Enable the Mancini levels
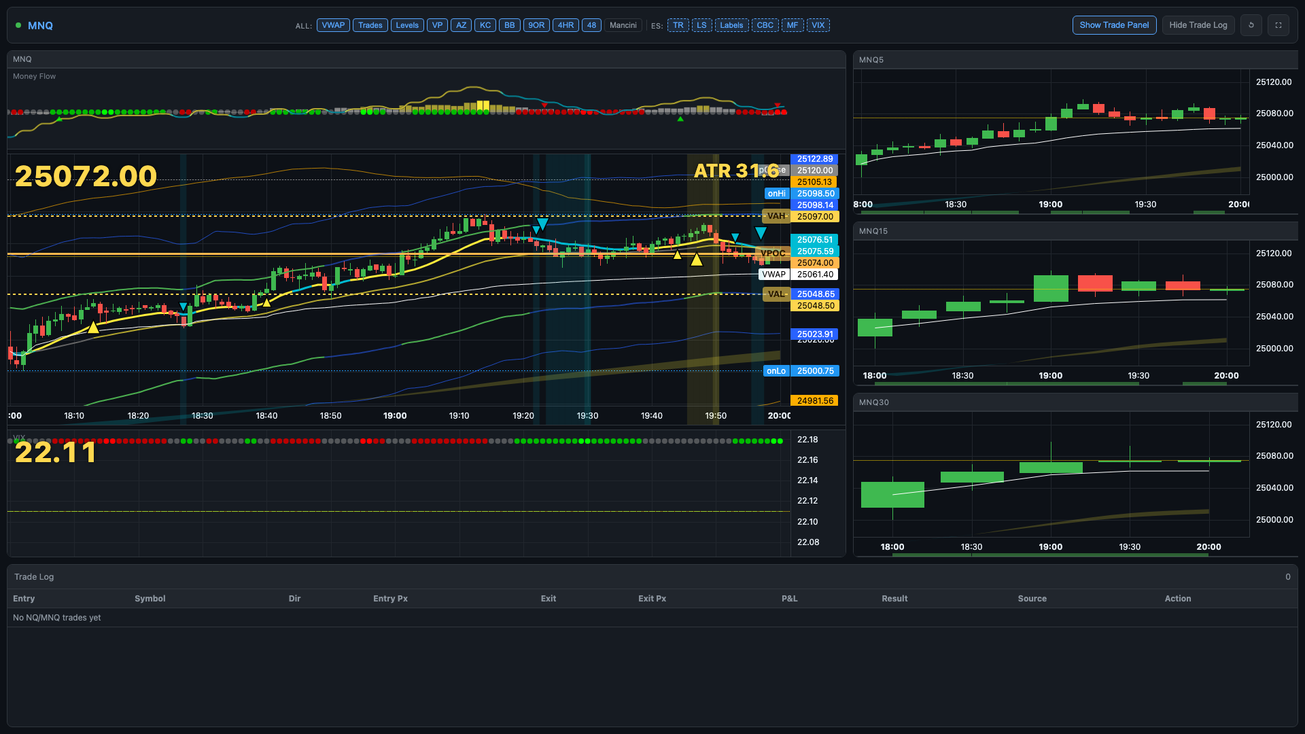This screenshot has height=734, width=1305. pyautogui.click(x=623, y=25)
